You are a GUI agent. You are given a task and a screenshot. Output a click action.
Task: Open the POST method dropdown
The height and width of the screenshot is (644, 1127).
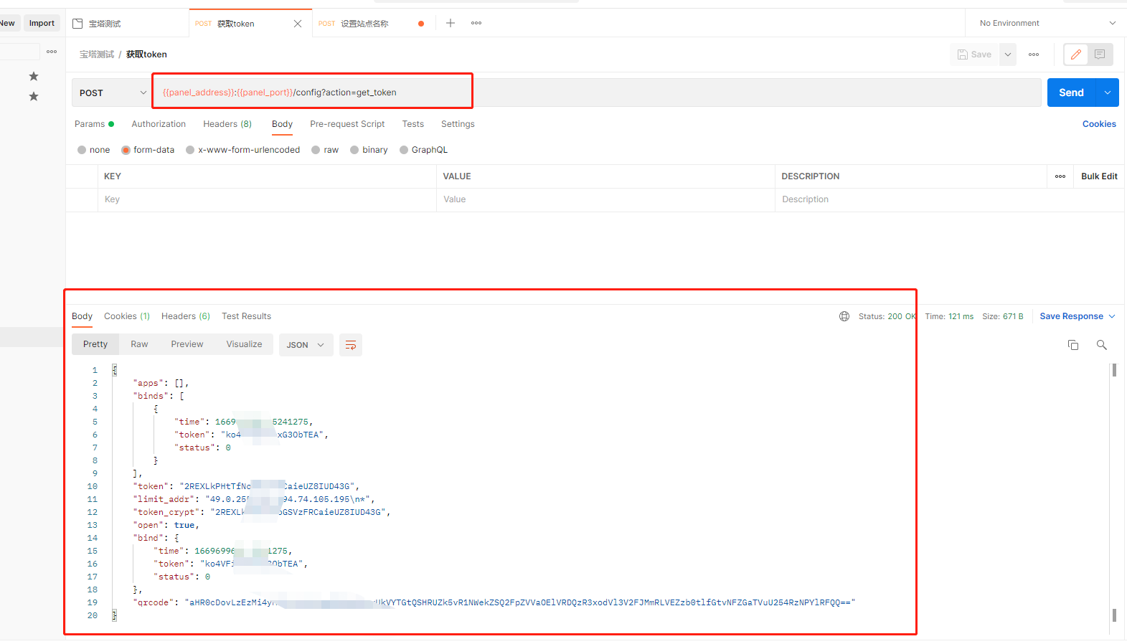pos(112,93)
